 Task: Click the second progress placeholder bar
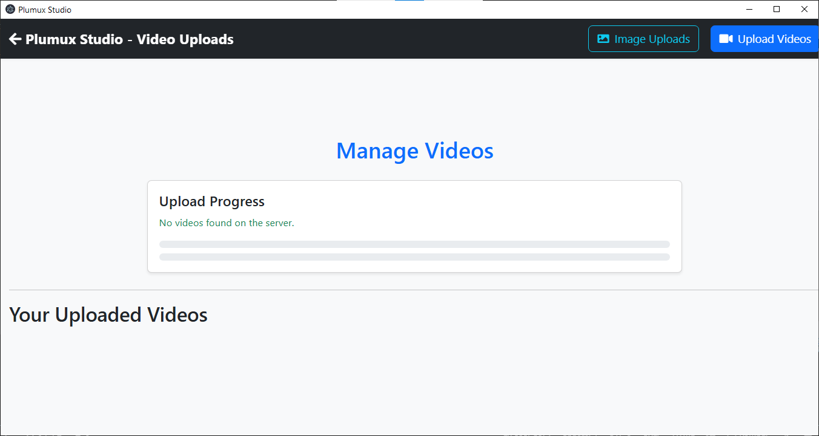point(414,256)
